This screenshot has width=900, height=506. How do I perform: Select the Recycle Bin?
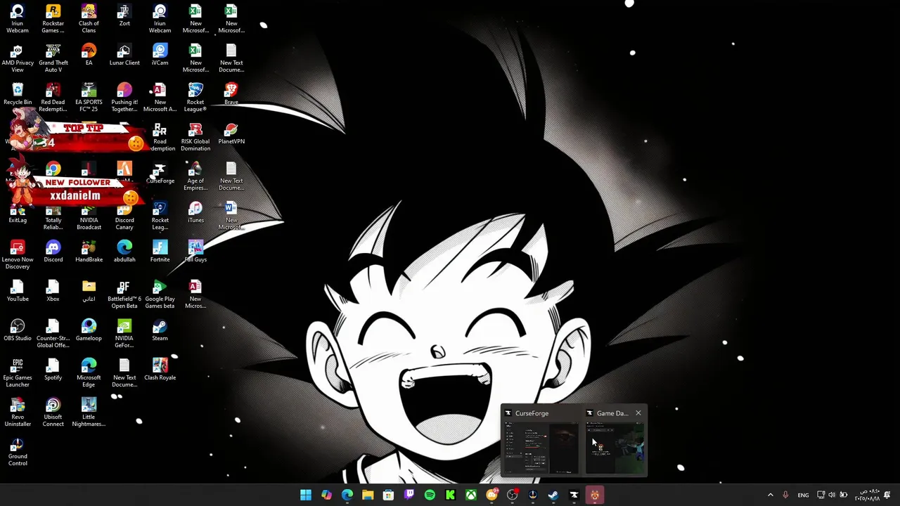coord(18,94)
